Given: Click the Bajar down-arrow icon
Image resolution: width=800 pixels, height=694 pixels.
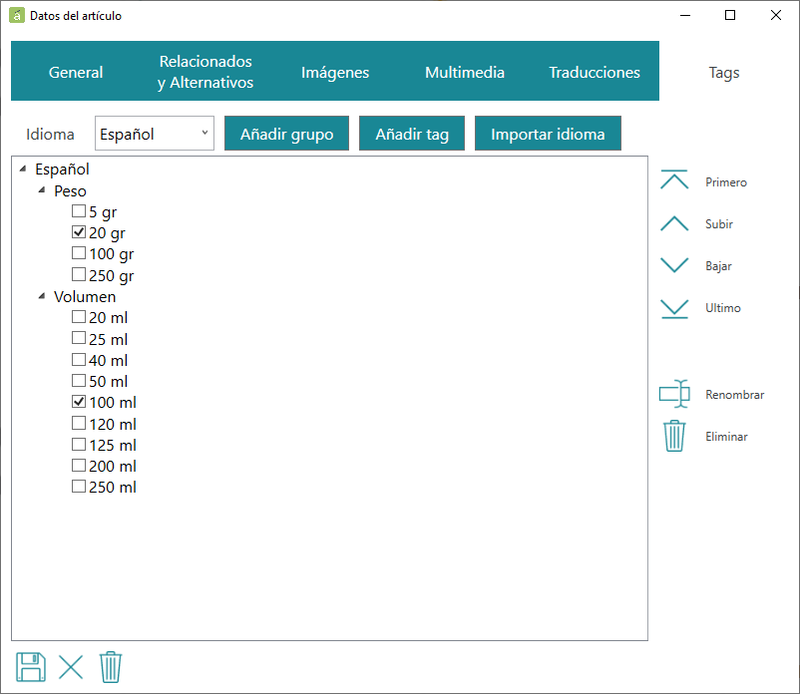Looking at the screenshot, I should tap(674, 265).
